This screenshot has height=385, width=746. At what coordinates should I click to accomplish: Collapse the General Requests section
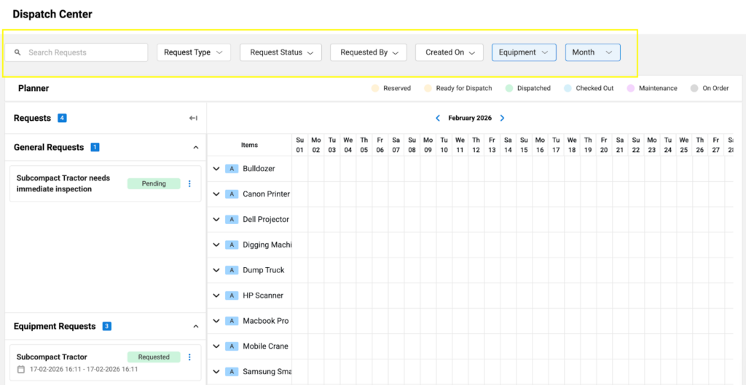[x=195, y=148]
